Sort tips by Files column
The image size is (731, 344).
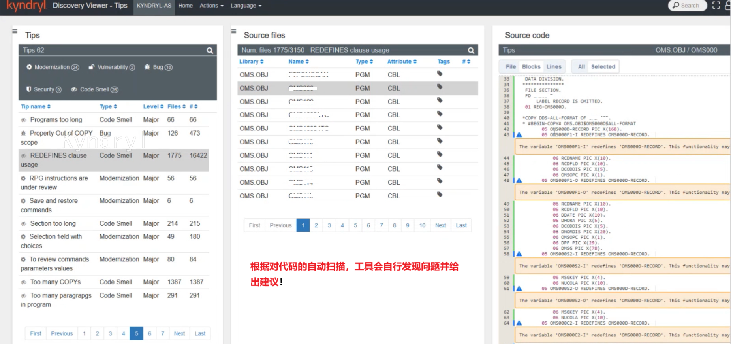click(177, 106)
